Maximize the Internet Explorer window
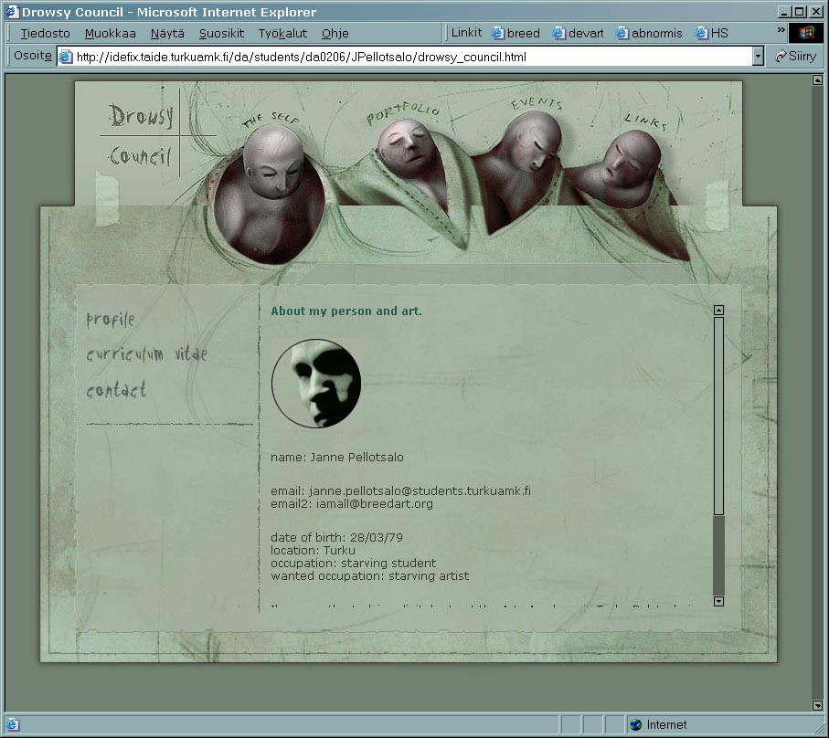Viewport: 829px width, 738px height. 800,11
